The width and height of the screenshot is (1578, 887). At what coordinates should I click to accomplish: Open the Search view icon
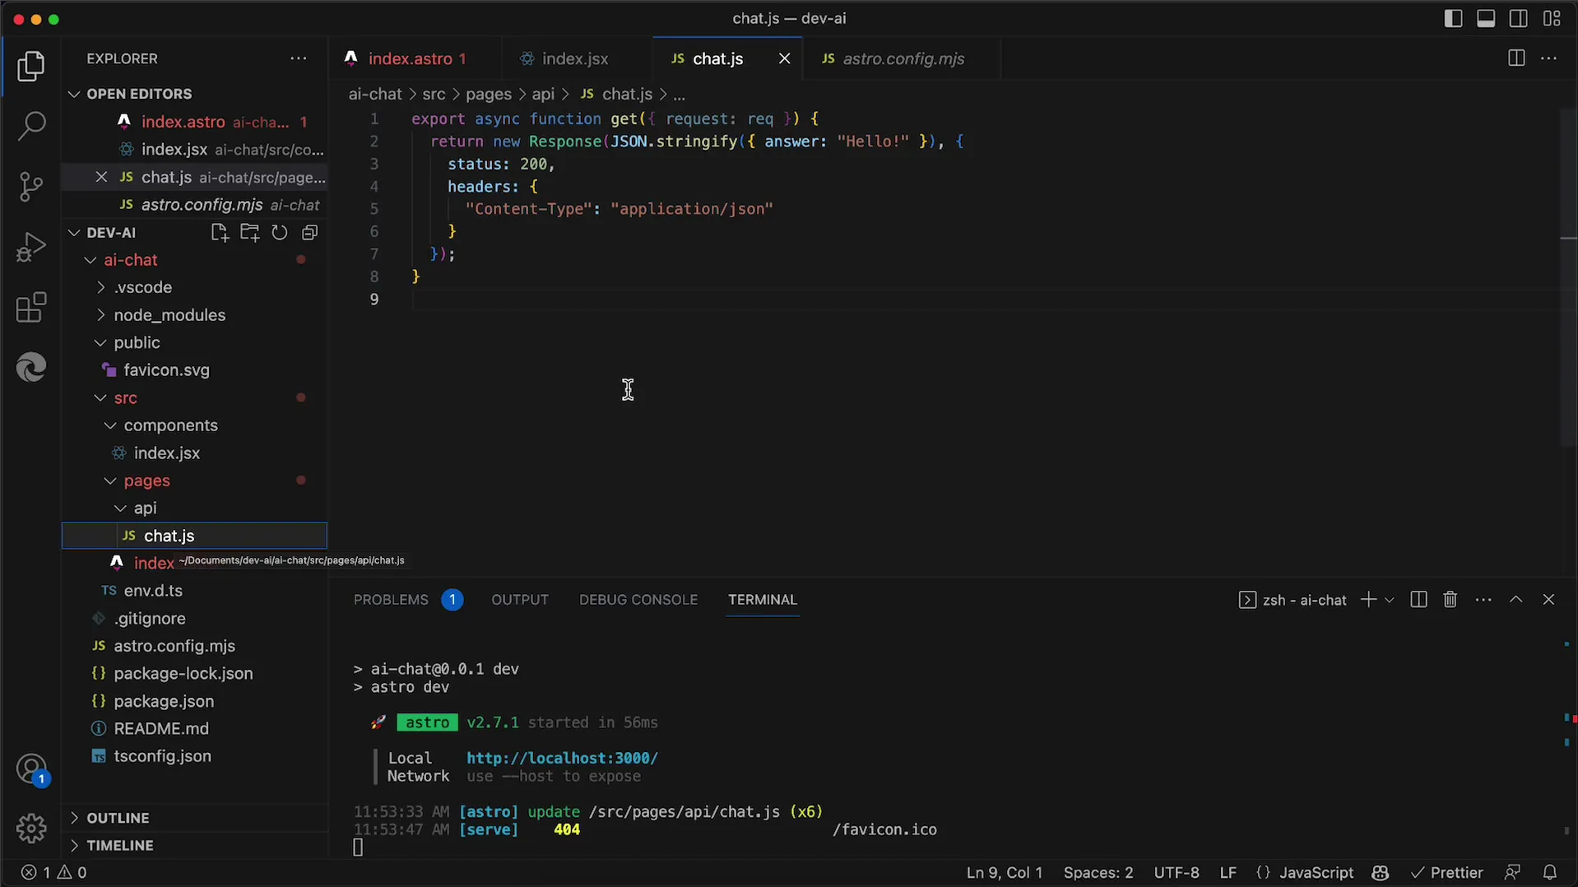click(31, 127)
